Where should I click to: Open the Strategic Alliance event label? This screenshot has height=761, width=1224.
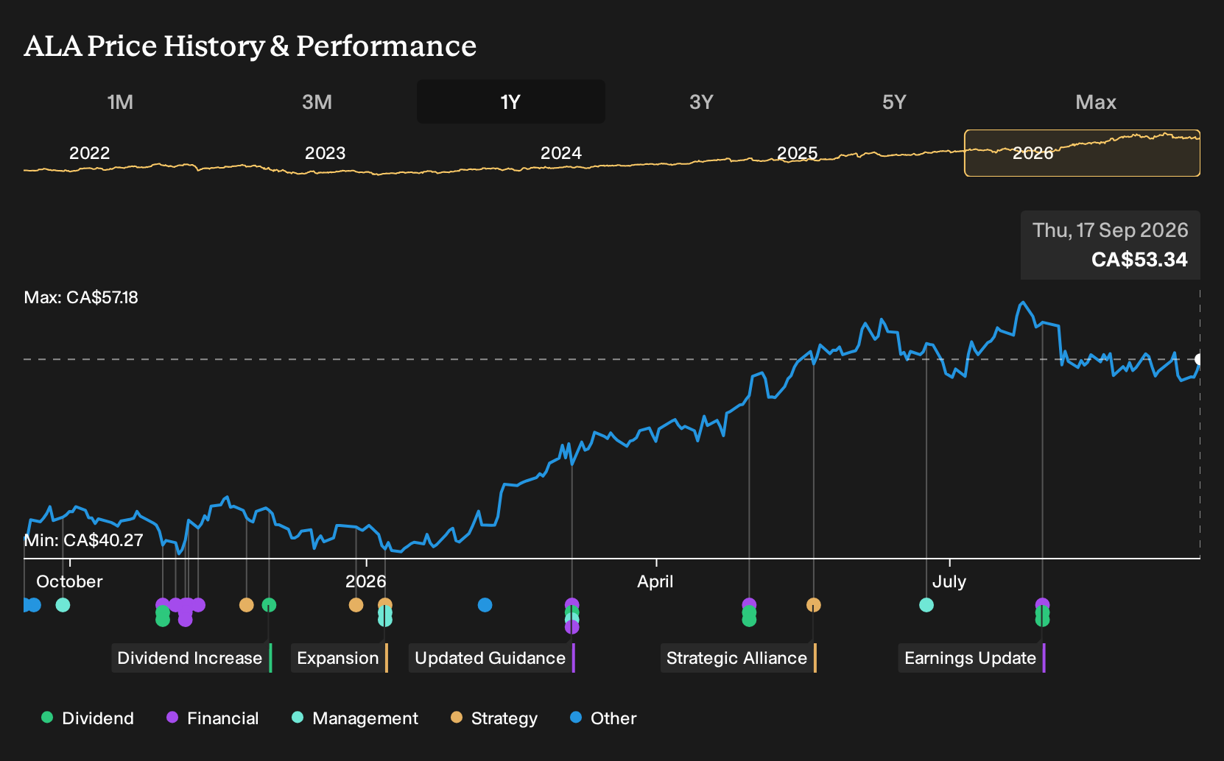click(739, 658)
